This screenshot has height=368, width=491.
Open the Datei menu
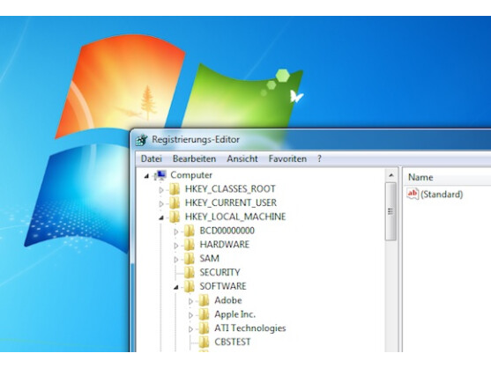tap(152, 158)
